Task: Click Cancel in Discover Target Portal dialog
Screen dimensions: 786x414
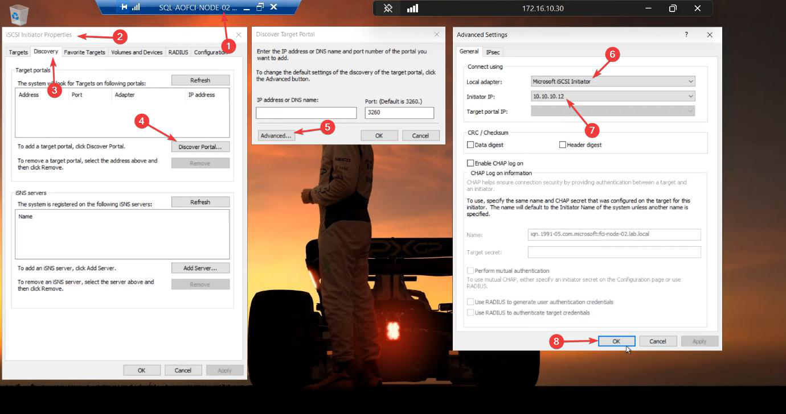Action: click(420, 135)
